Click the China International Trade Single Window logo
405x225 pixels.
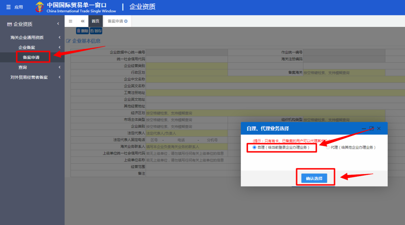pos(71,7)
